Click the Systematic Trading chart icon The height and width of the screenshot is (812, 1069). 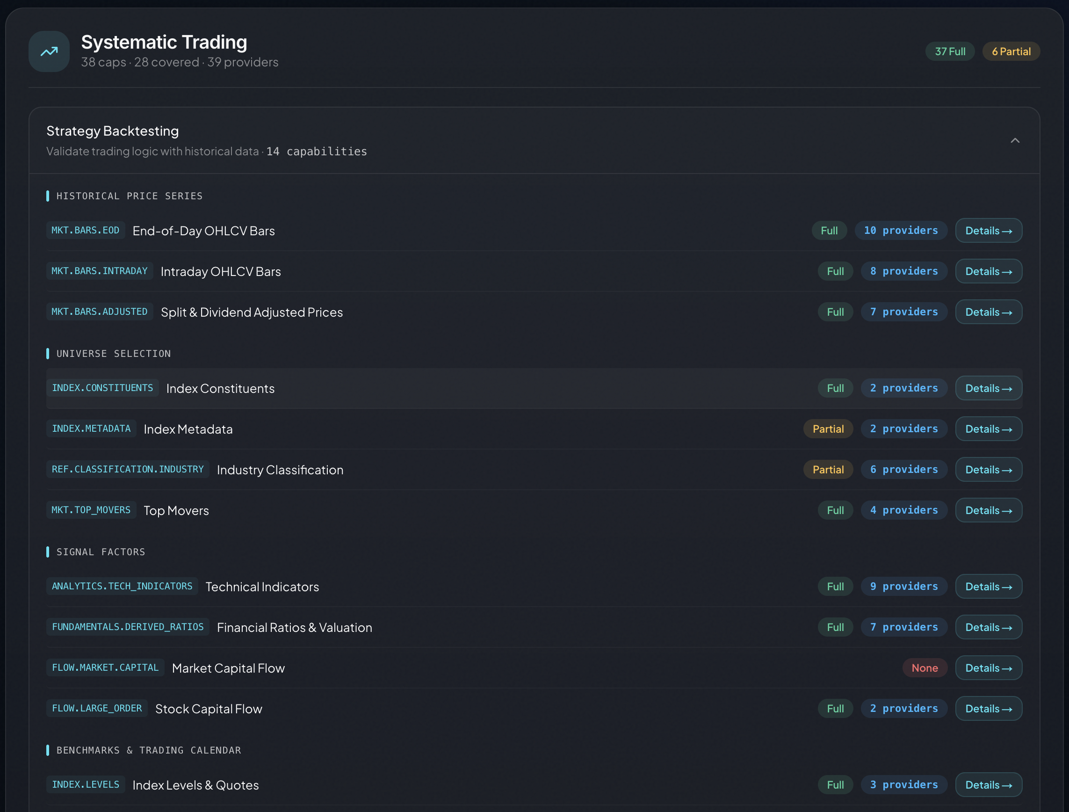point(49,52)
